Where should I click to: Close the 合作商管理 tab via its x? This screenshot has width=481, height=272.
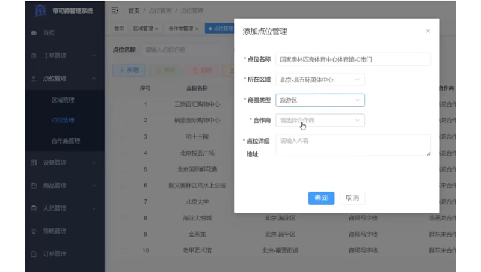197,29
